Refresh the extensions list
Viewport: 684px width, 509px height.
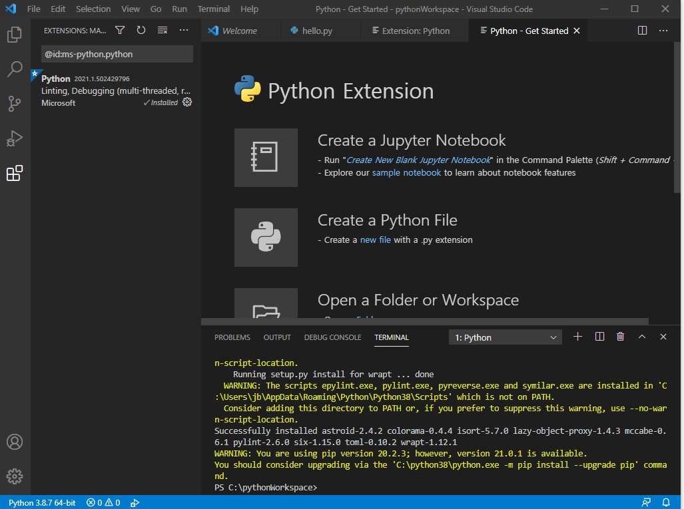(141, 30)
